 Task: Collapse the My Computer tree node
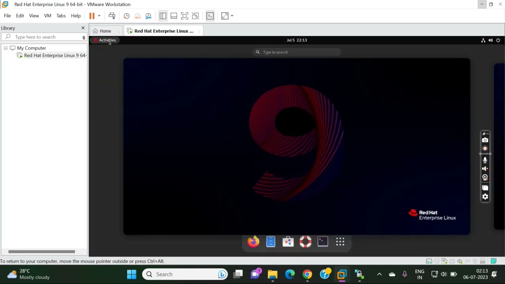click(6, 48)
